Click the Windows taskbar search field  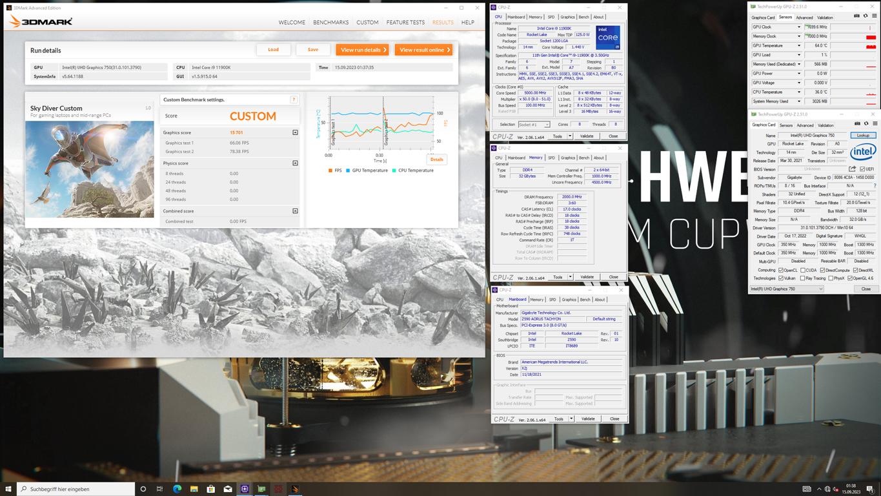click(76, 489)
